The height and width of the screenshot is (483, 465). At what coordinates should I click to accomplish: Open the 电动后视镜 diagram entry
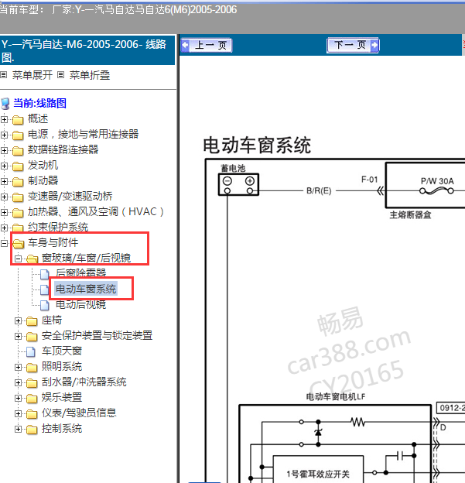[x=81, y=304]
